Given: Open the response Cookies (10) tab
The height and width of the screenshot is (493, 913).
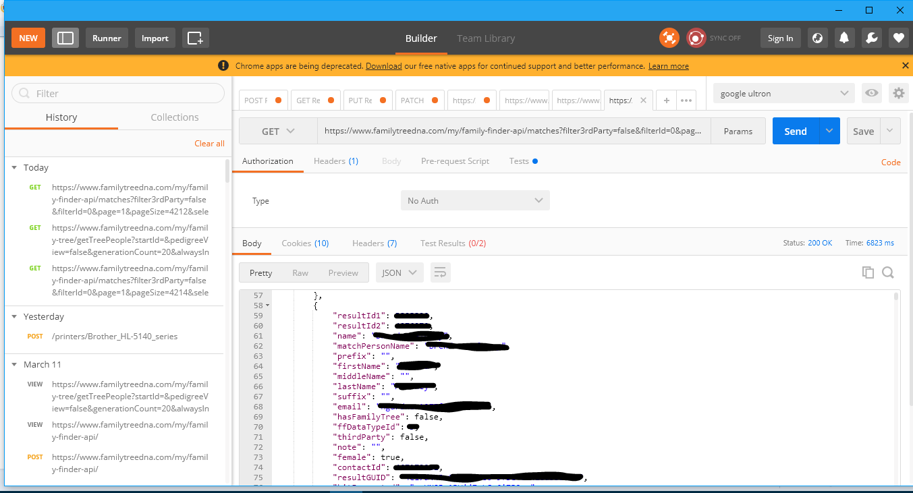Looking at the screenshot, I should coord(305,243).
